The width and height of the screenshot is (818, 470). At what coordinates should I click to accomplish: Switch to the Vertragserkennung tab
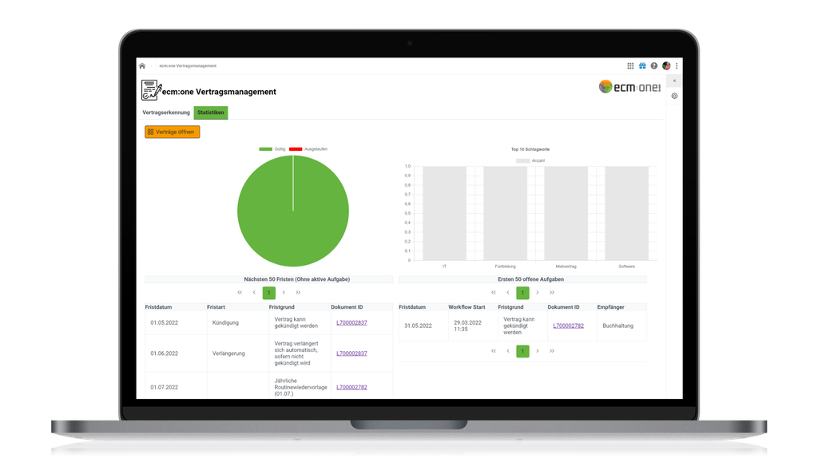tap(166, 113)
